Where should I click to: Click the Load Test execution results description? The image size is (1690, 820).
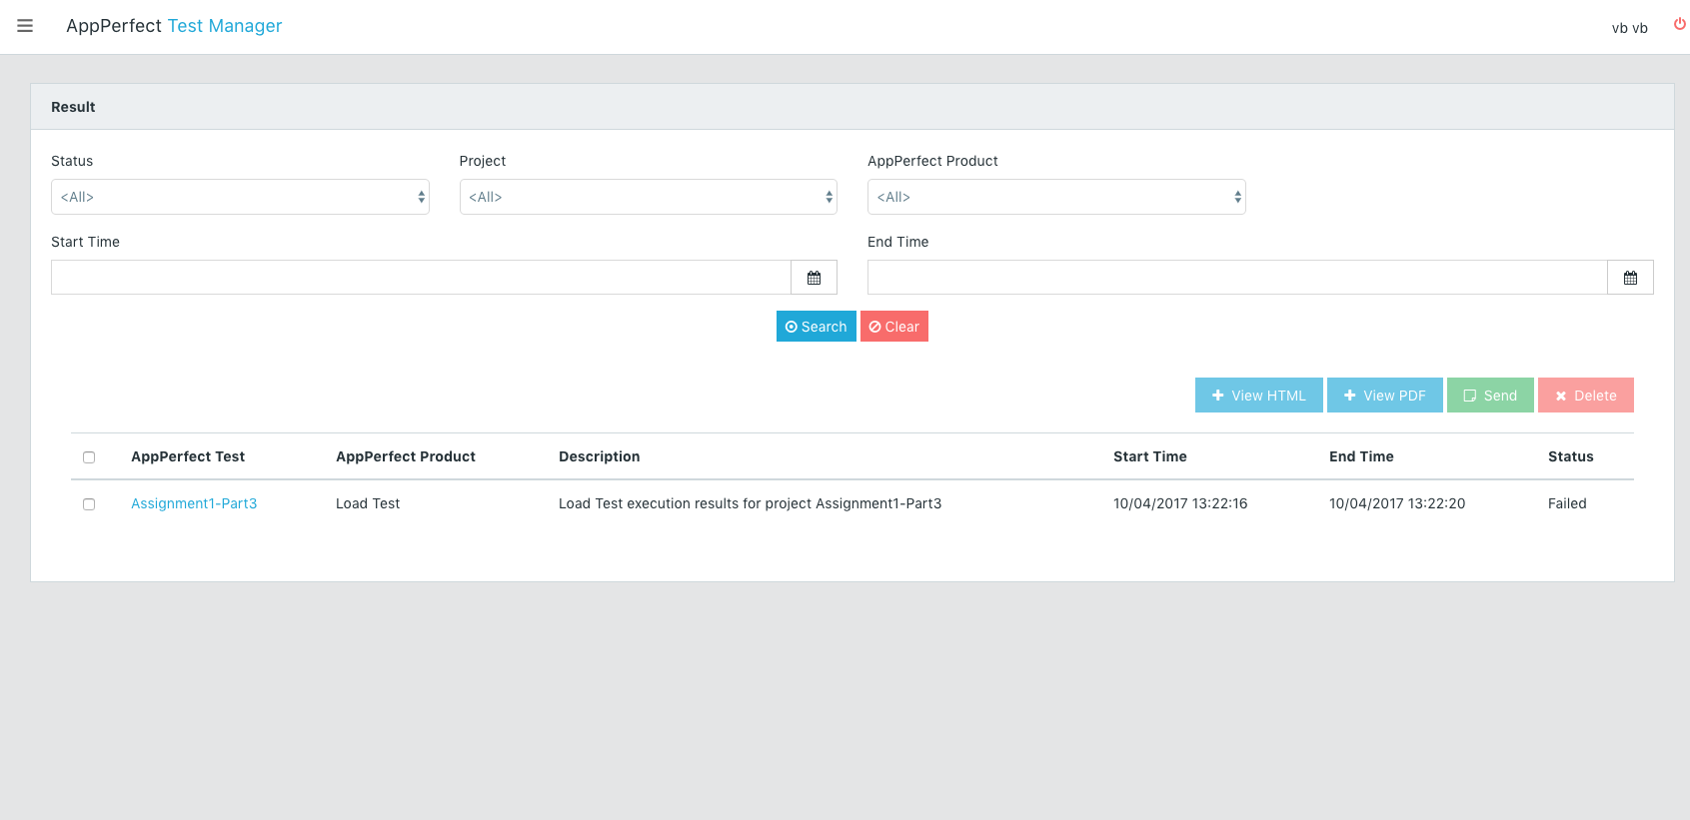coord(750,503)
